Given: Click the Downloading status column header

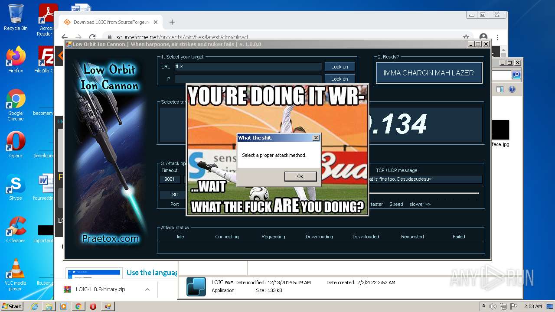Looking at the screenshot, I should [320, 237].
